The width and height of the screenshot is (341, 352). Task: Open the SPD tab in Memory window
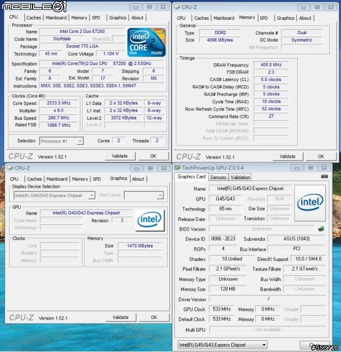point(264,18)
